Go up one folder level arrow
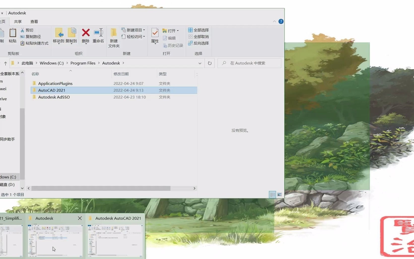414x259 pixels. point(5,63)
